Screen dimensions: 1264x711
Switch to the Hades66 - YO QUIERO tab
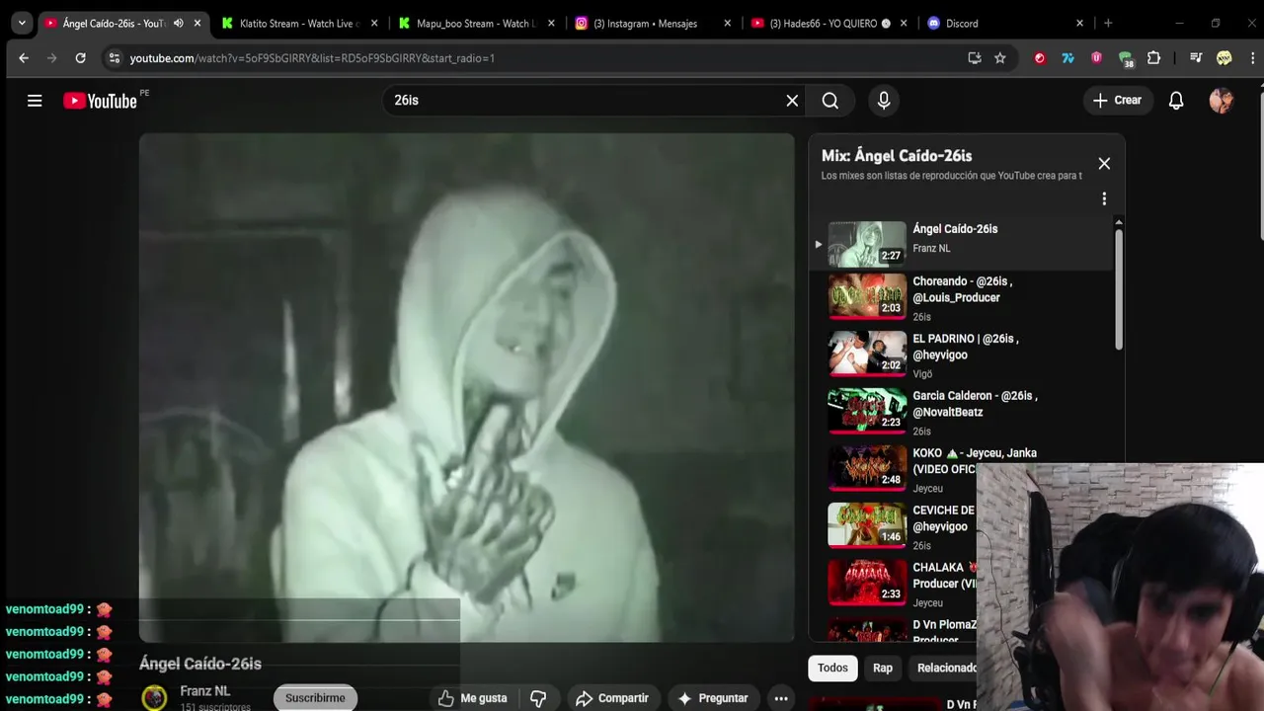click(829, 23)
